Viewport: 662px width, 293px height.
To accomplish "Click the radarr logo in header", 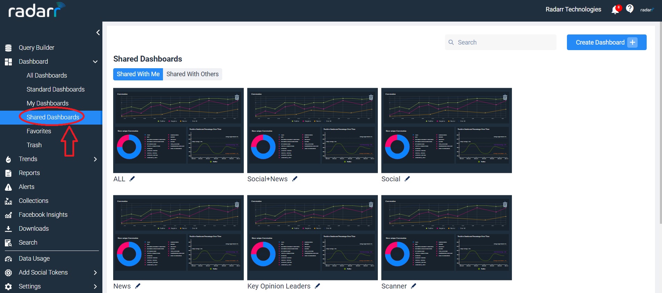I will click(37, 10).
